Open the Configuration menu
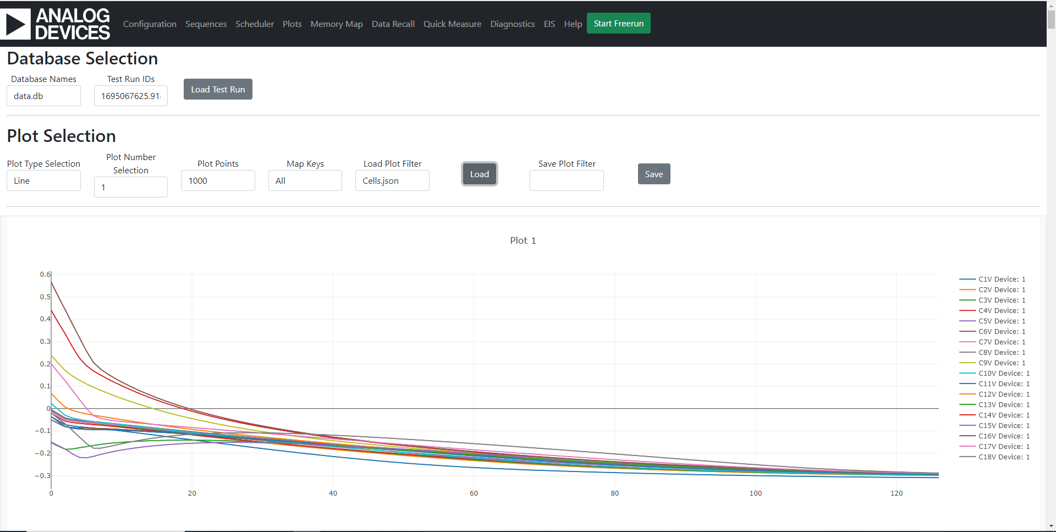This screenshot has height=532, width=1056. tap(149, 24)
